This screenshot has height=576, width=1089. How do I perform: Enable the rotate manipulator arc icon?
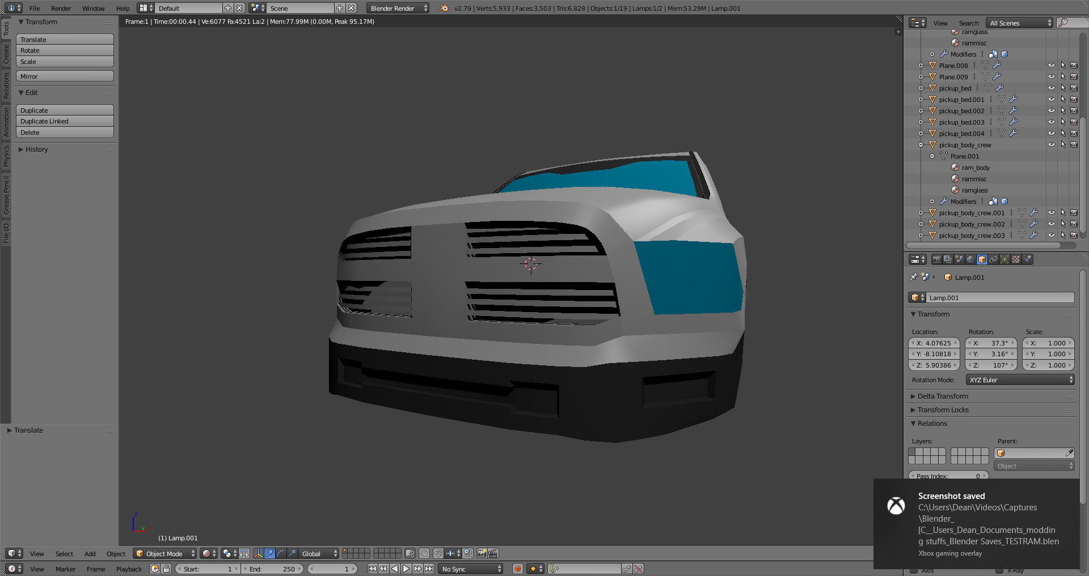pos(281,553)
